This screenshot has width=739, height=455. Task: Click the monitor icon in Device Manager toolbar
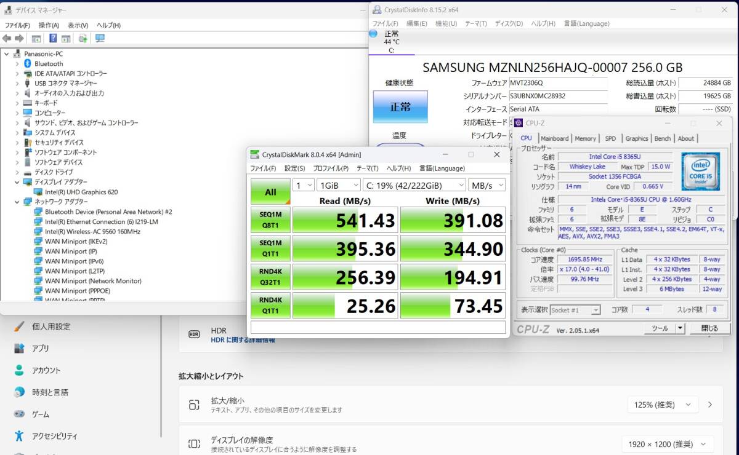(100, 38)
